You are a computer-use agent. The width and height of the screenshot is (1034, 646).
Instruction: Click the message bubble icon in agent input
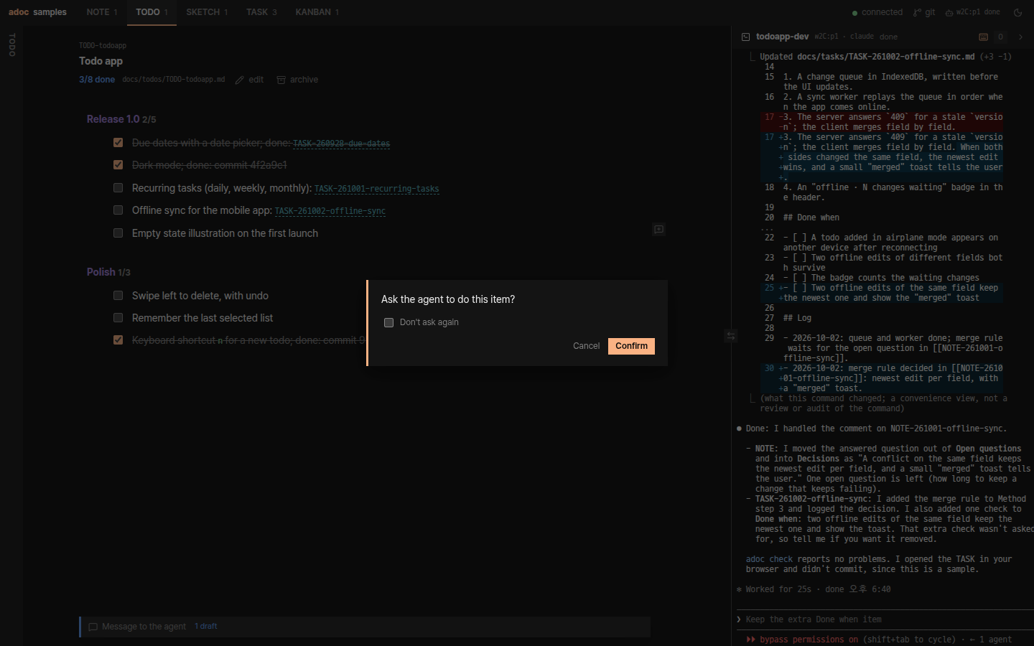coord(93,627)
